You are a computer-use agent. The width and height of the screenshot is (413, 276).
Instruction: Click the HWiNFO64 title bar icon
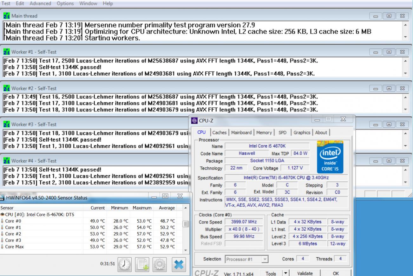point(2,198)
